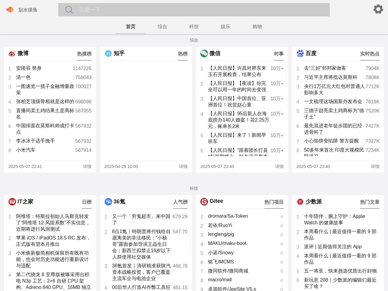Open 少数派 article 五一将至，快来挑选优质出行好物

340,271
